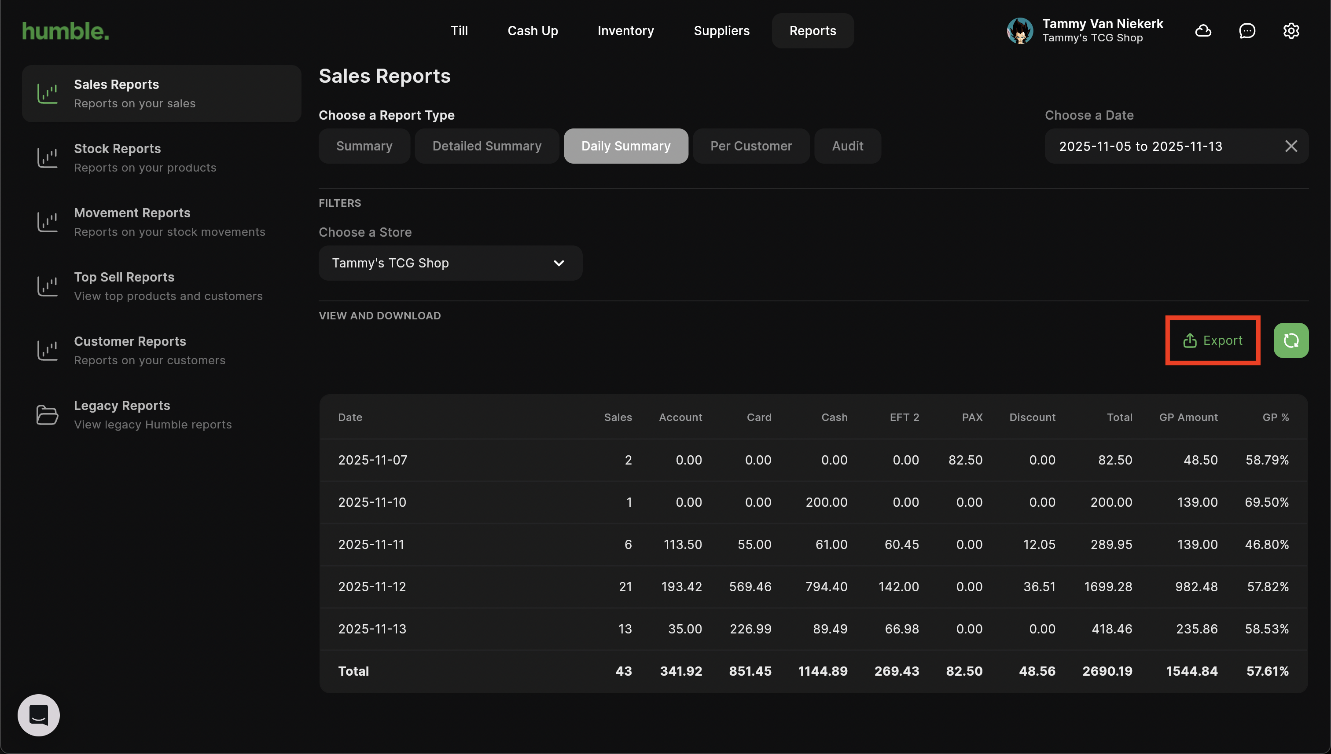
Task: Click the Legacy Reports folder icon
Action: 47,415
